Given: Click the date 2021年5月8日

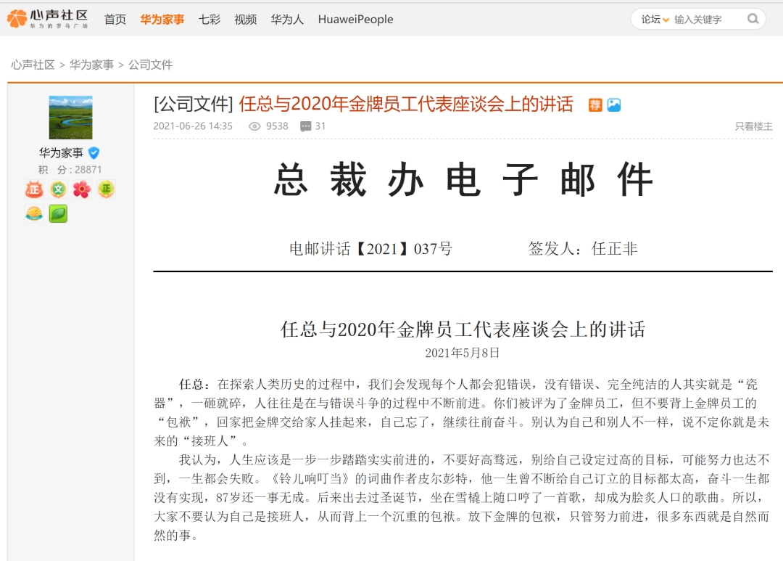Looking at the screenshot, I should (463, 353).
